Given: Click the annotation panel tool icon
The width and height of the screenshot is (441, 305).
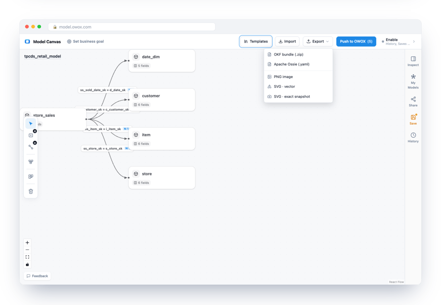Looking at the screenshot, I should (x=31, y=176).
